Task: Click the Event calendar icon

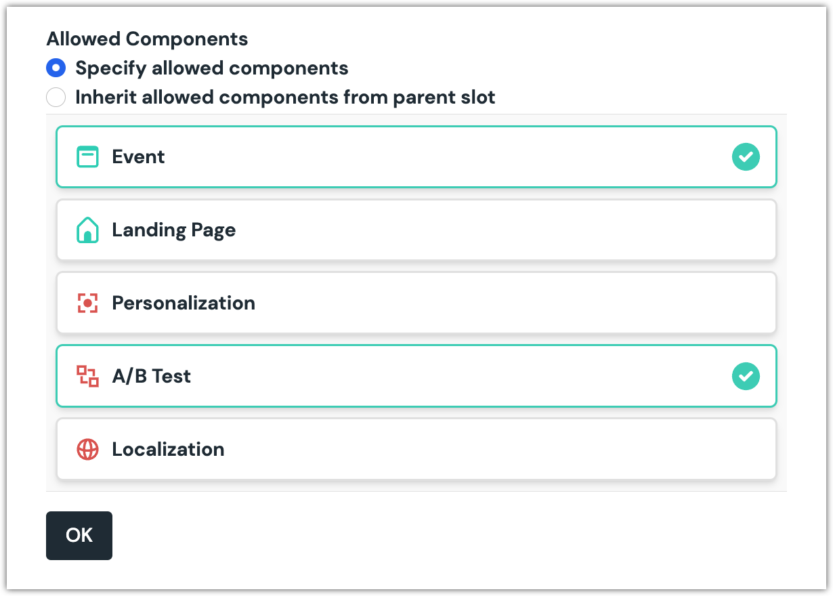Action: click(x=87, y=157)
